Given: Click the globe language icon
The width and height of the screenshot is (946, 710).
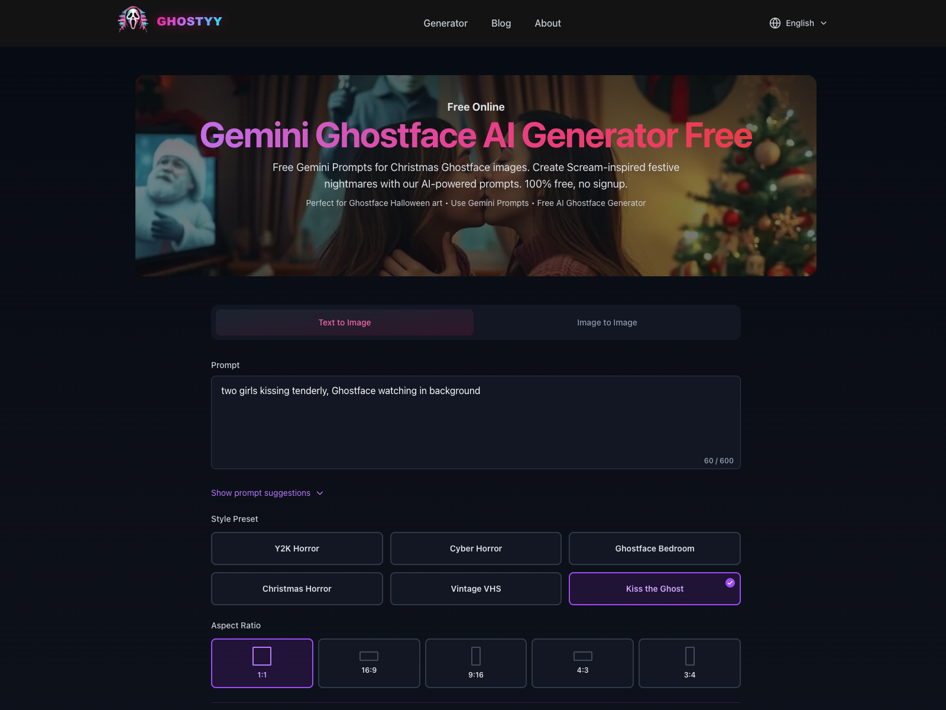Looking at the screenshot, I should click(x=775, y=23).
